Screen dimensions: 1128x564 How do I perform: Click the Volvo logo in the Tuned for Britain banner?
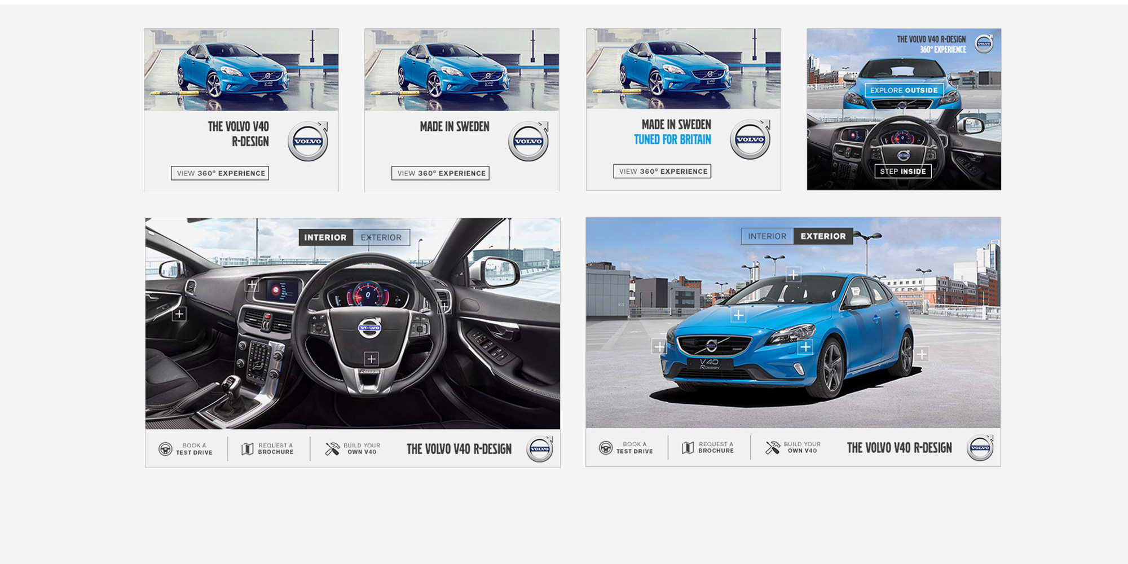(750, 139)
